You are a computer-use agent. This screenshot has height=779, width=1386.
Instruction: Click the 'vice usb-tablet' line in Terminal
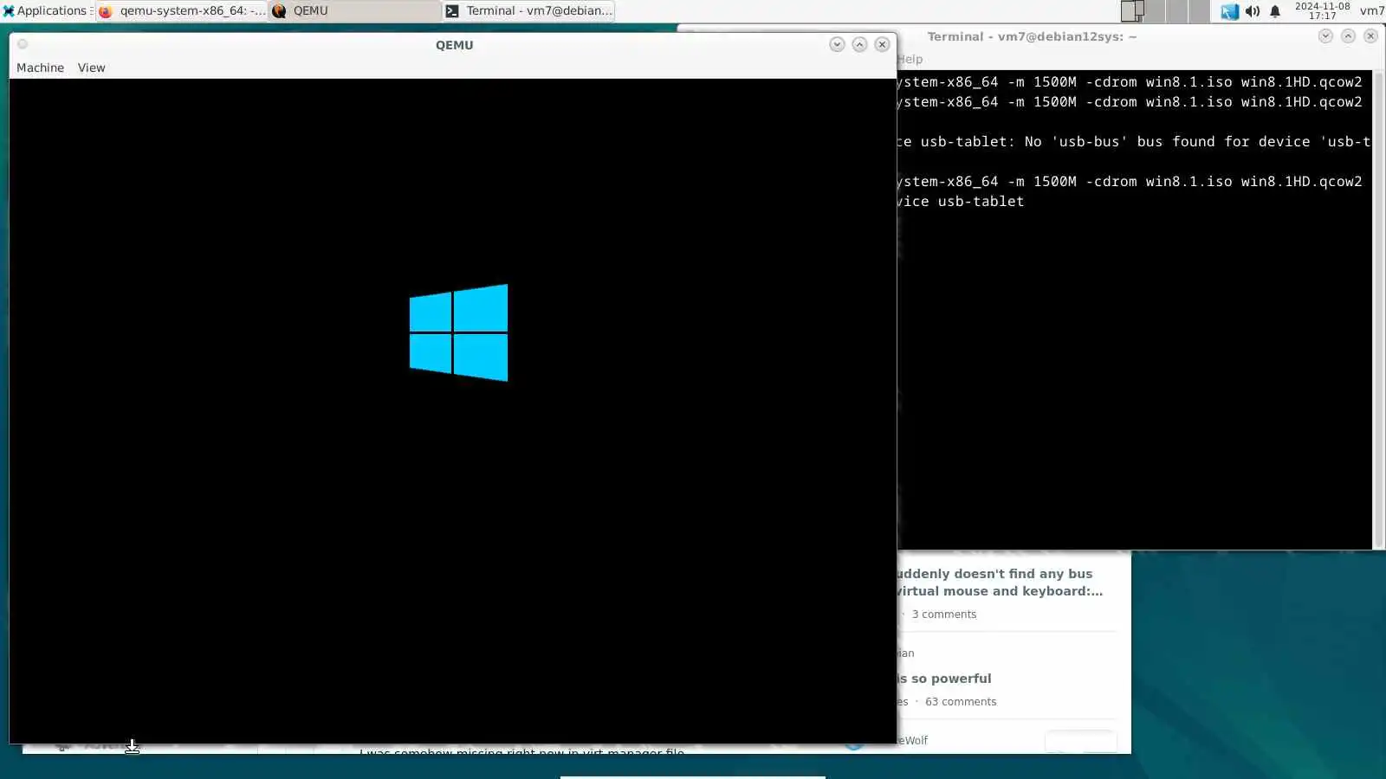pyautogui.click(x=961, y=201)
